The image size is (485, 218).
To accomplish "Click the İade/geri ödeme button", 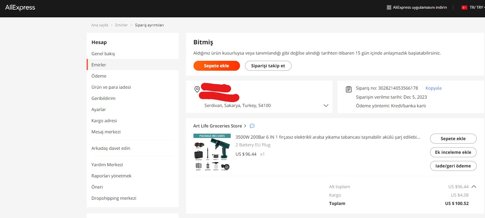I will (453, 166).
